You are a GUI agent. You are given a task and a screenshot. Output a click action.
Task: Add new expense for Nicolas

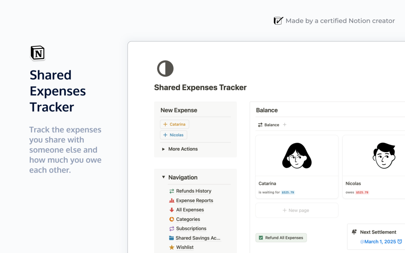click(x=174, y=135)
